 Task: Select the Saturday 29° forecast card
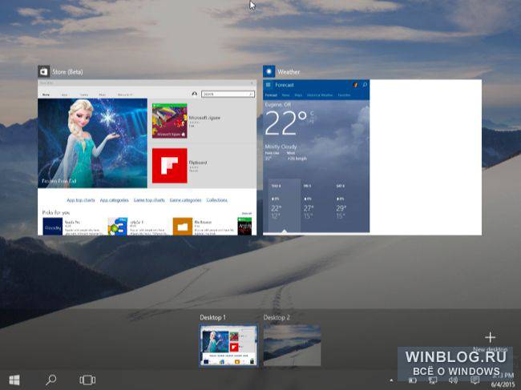349,206
